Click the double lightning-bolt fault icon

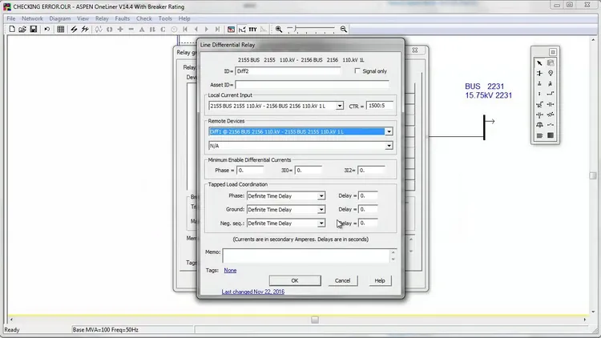(85, 29)
